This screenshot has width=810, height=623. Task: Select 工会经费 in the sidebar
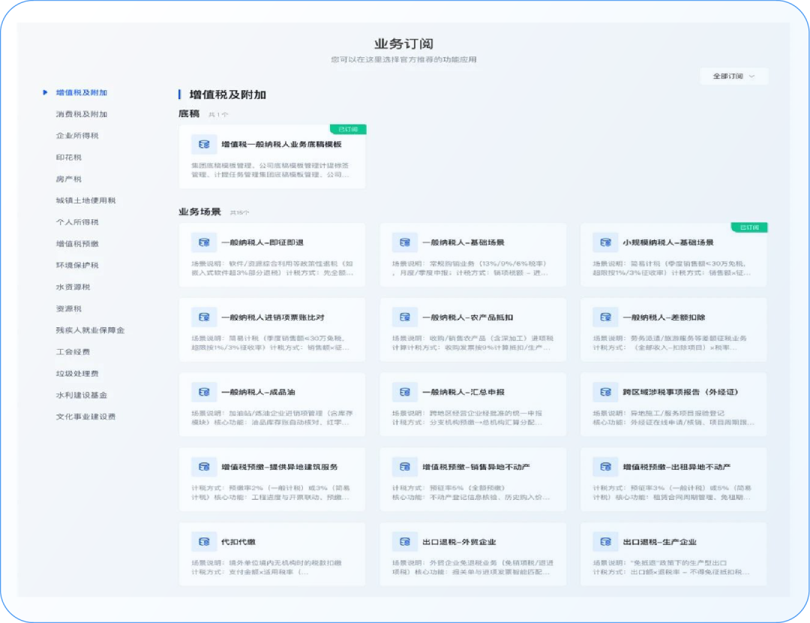pyautogui.click(x=73, y=352)
